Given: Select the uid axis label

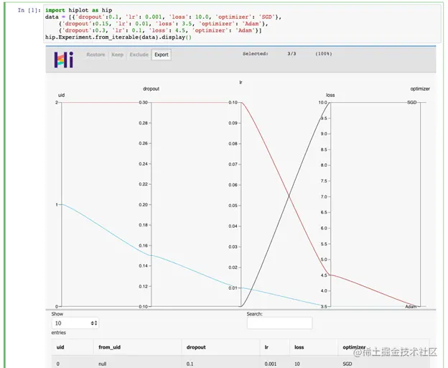Looking at the screenshot, I should (61, 95).
